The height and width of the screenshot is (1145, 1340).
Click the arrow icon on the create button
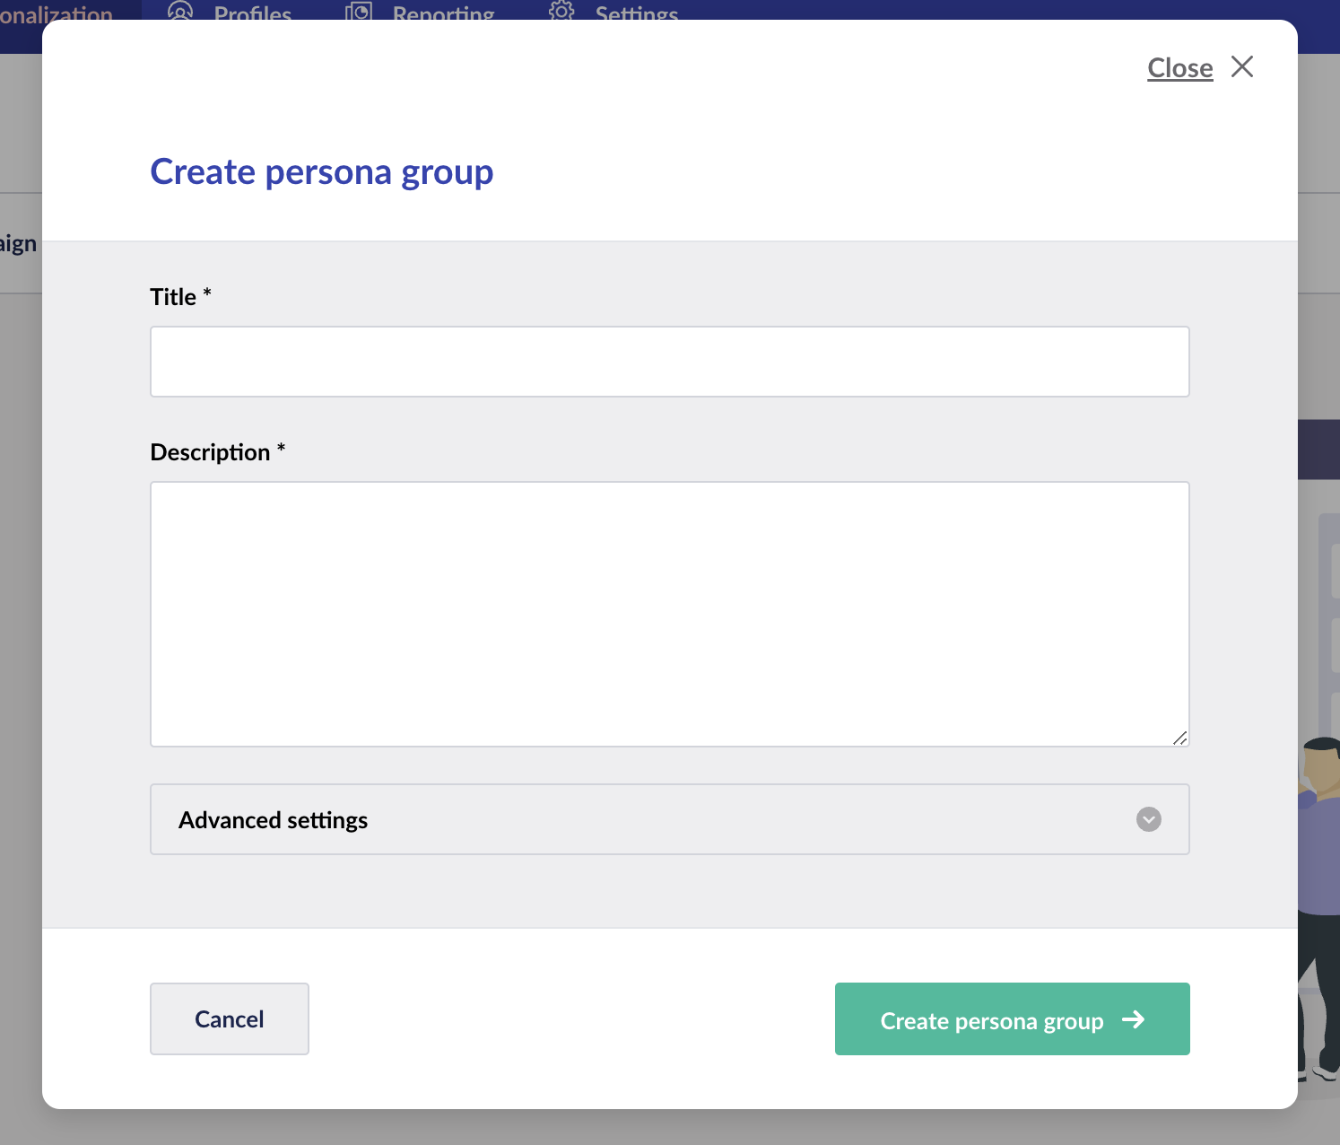(x=1134, y=1019)
